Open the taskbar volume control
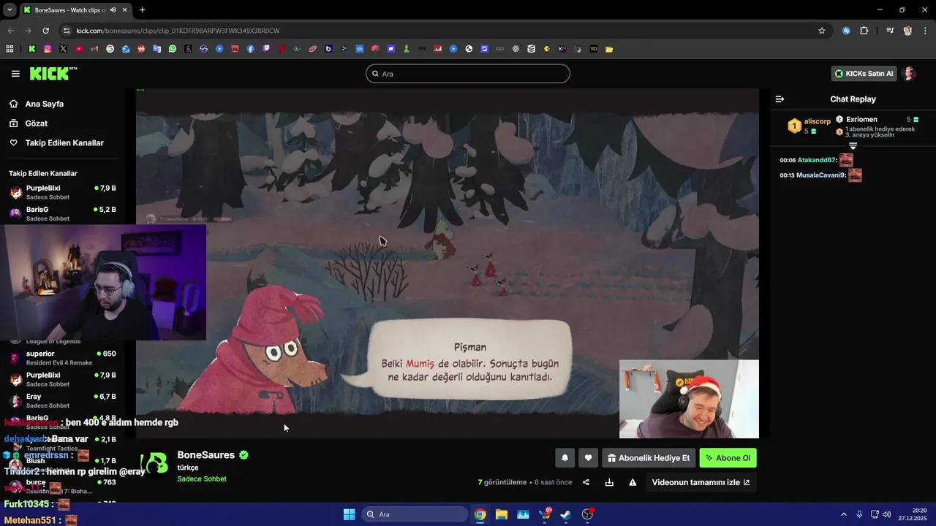 [x=886, y=514]
